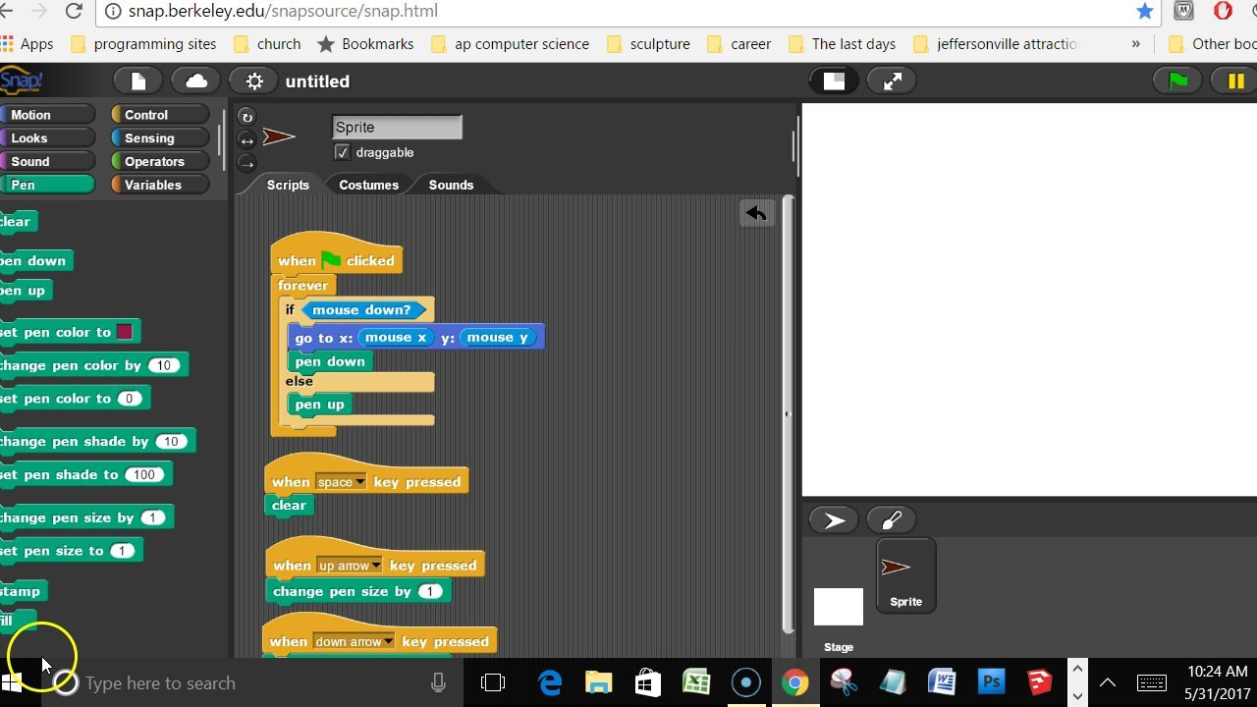This screenshot has width=1257, height=707.
Task: Click the green flag to run scripts
Action: [1175, 81]
